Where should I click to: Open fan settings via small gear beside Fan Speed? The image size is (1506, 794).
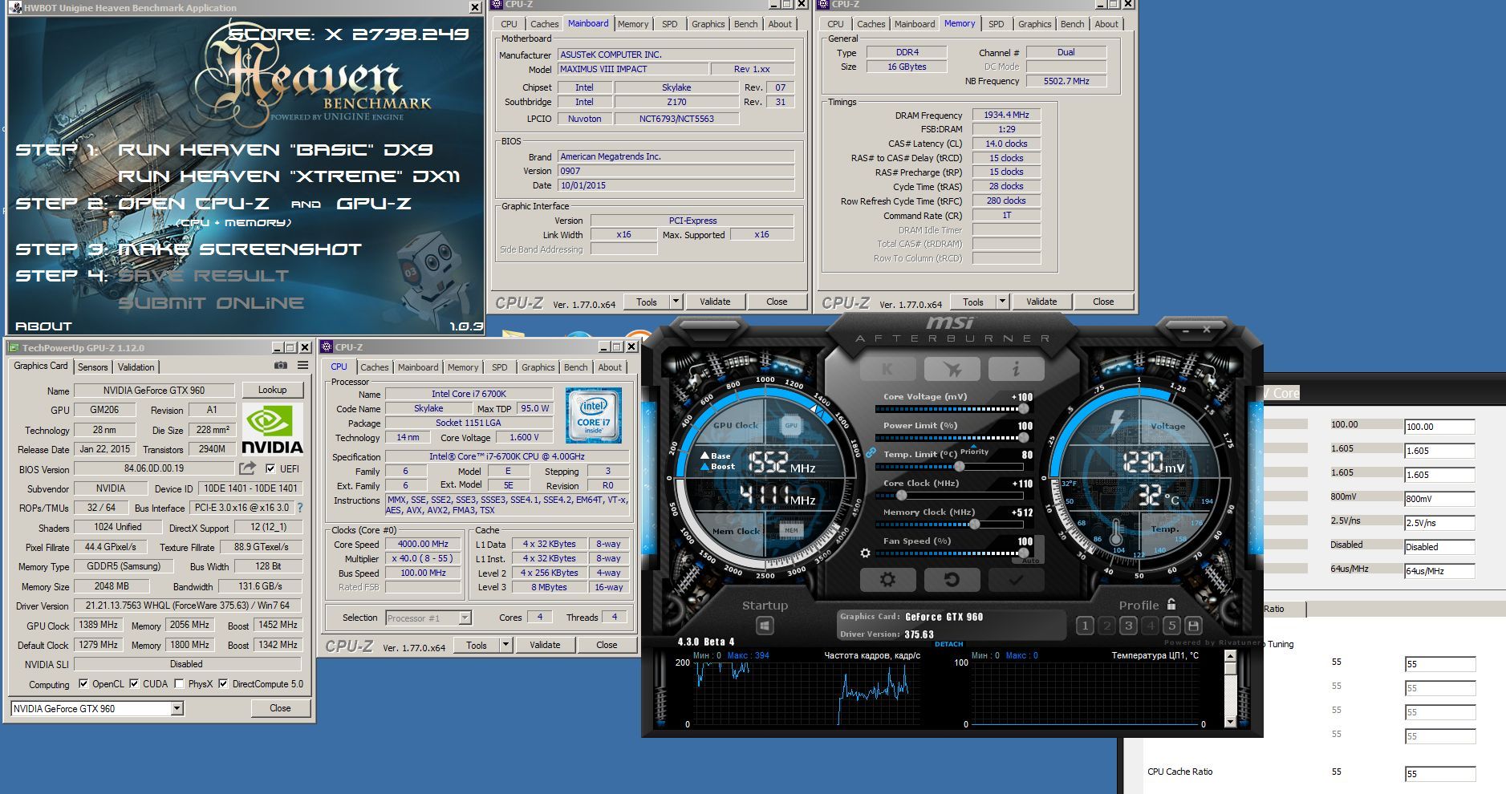[865, 553]
